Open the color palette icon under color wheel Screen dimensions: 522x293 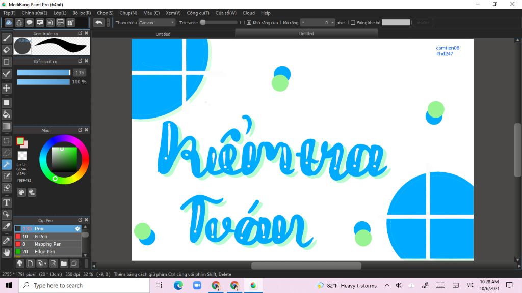21,192
